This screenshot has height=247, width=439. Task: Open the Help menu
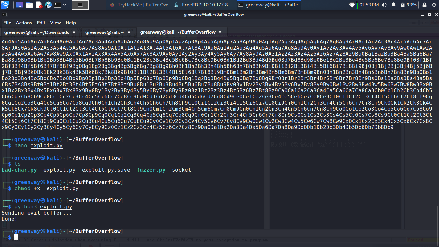point(70,23)
